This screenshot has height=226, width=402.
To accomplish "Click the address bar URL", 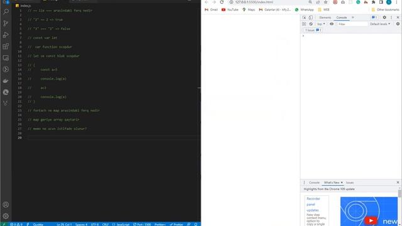I will (254, 3).
